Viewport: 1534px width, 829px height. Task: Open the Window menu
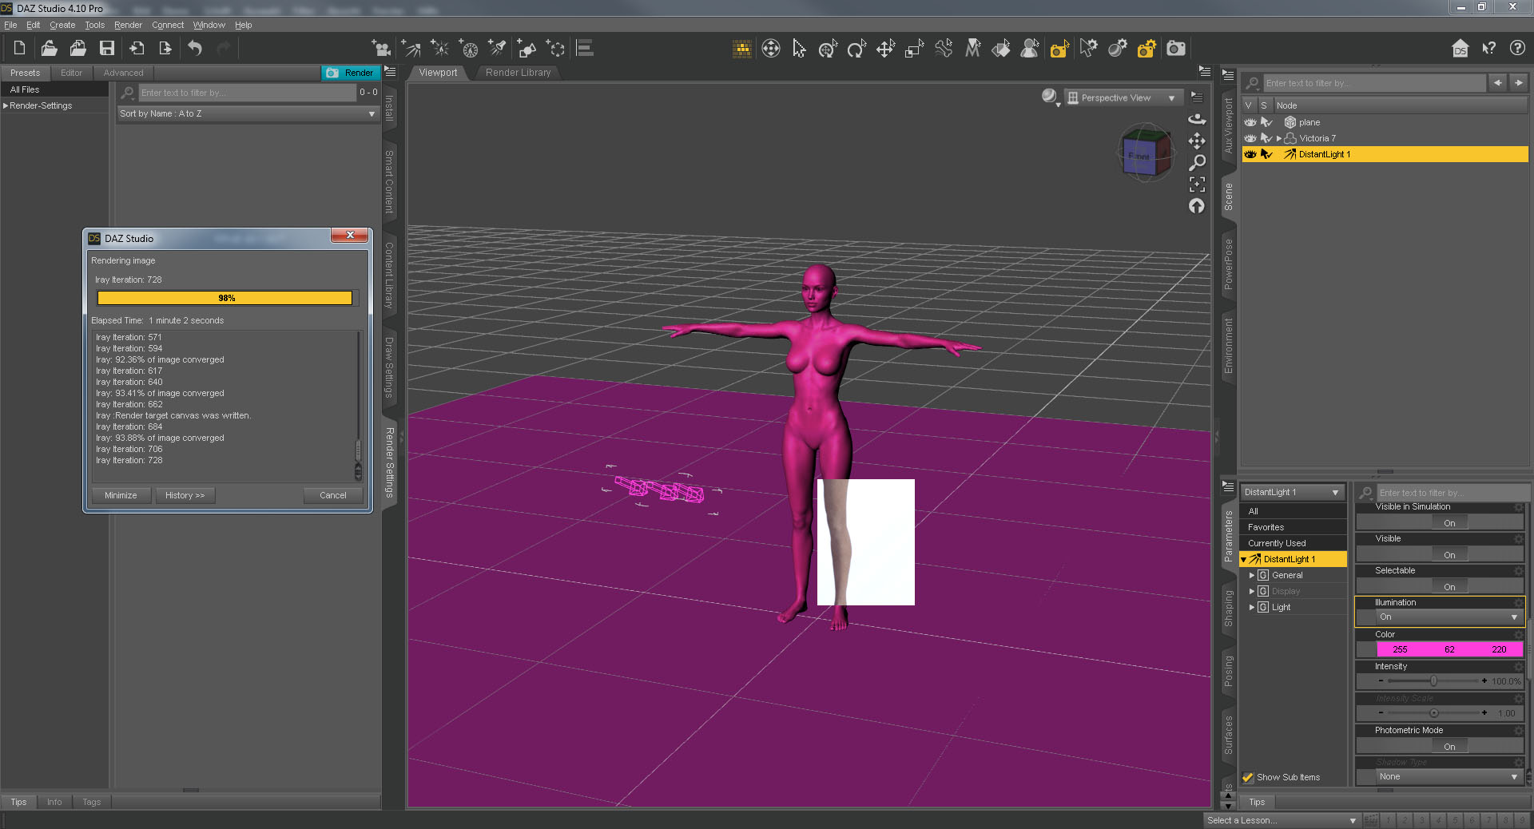click(x=209, y=25)
